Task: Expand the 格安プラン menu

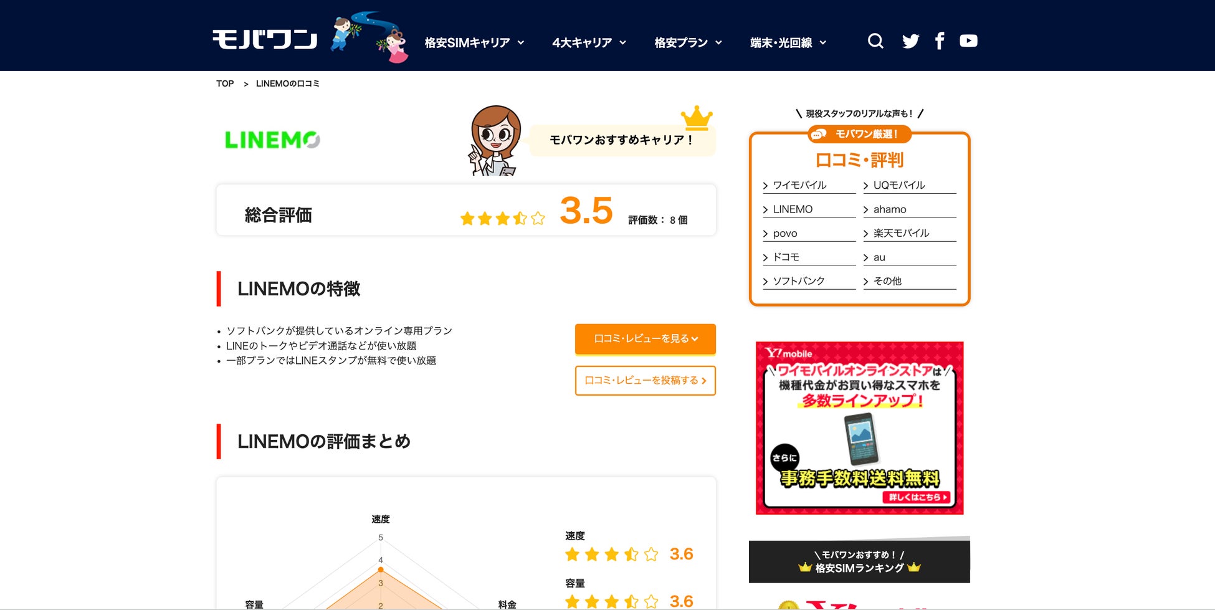Action: (688, 42)
